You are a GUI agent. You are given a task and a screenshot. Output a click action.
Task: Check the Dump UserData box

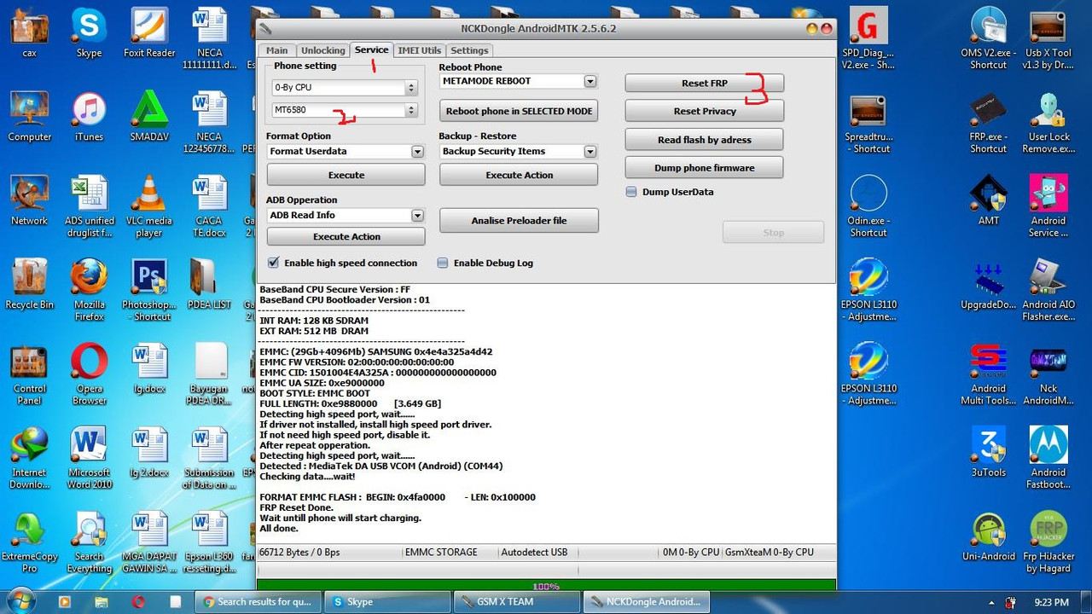[632, 192]
